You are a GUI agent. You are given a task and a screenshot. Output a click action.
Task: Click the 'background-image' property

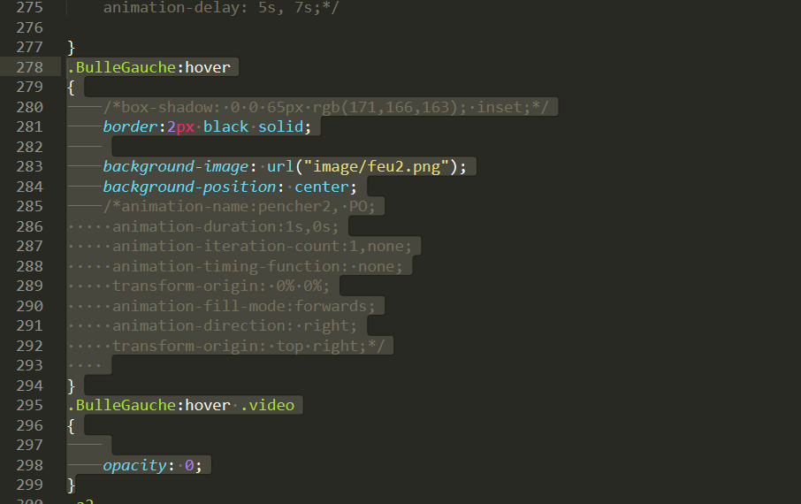176,166
